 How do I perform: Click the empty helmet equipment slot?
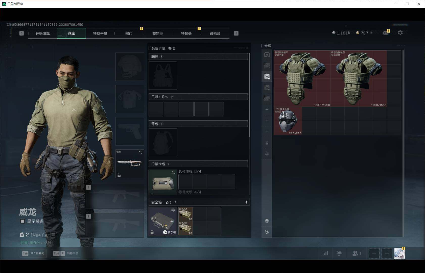tap(130, 67)
